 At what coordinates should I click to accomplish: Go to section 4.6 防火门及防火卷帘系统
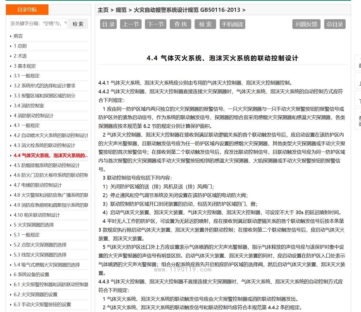[x=51, y=175]
